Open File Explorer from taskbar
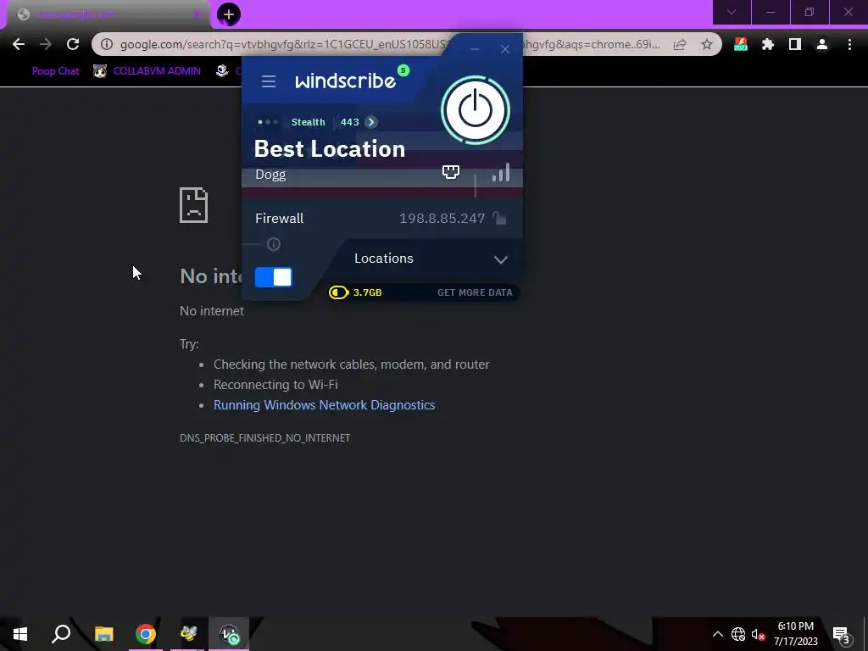This screenshot has width=868, height=651. [x=104, y=634]
